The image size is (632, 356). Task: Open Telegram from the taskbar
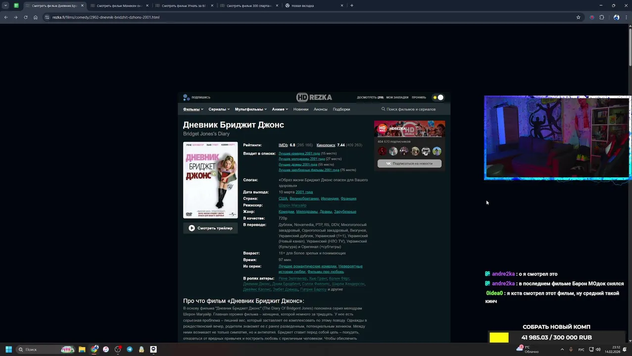[x=130, y=350]
